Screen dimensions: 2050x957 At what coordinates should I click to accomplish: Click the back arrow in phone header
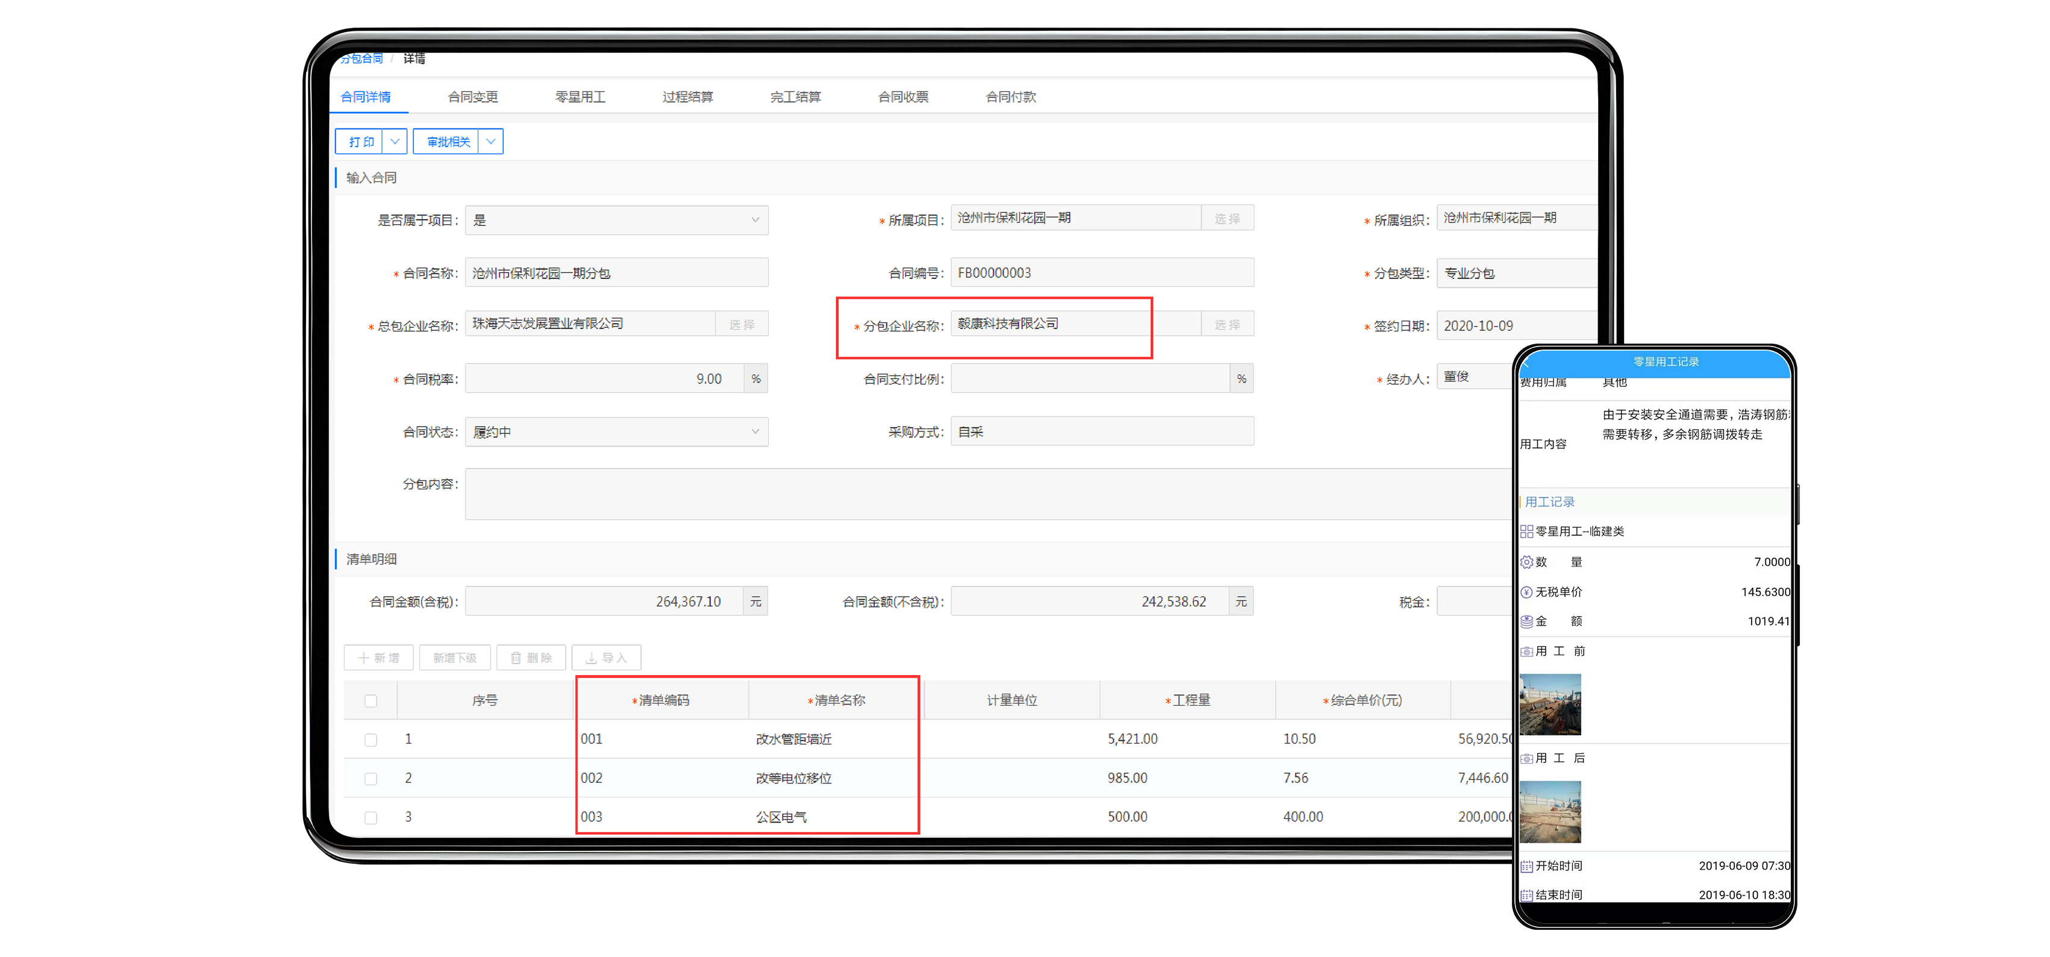[x=1526, y=363]
